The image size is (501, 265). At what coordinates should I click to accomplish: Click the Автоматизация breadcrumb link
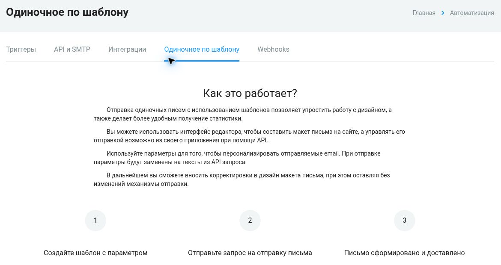point(472,13)
